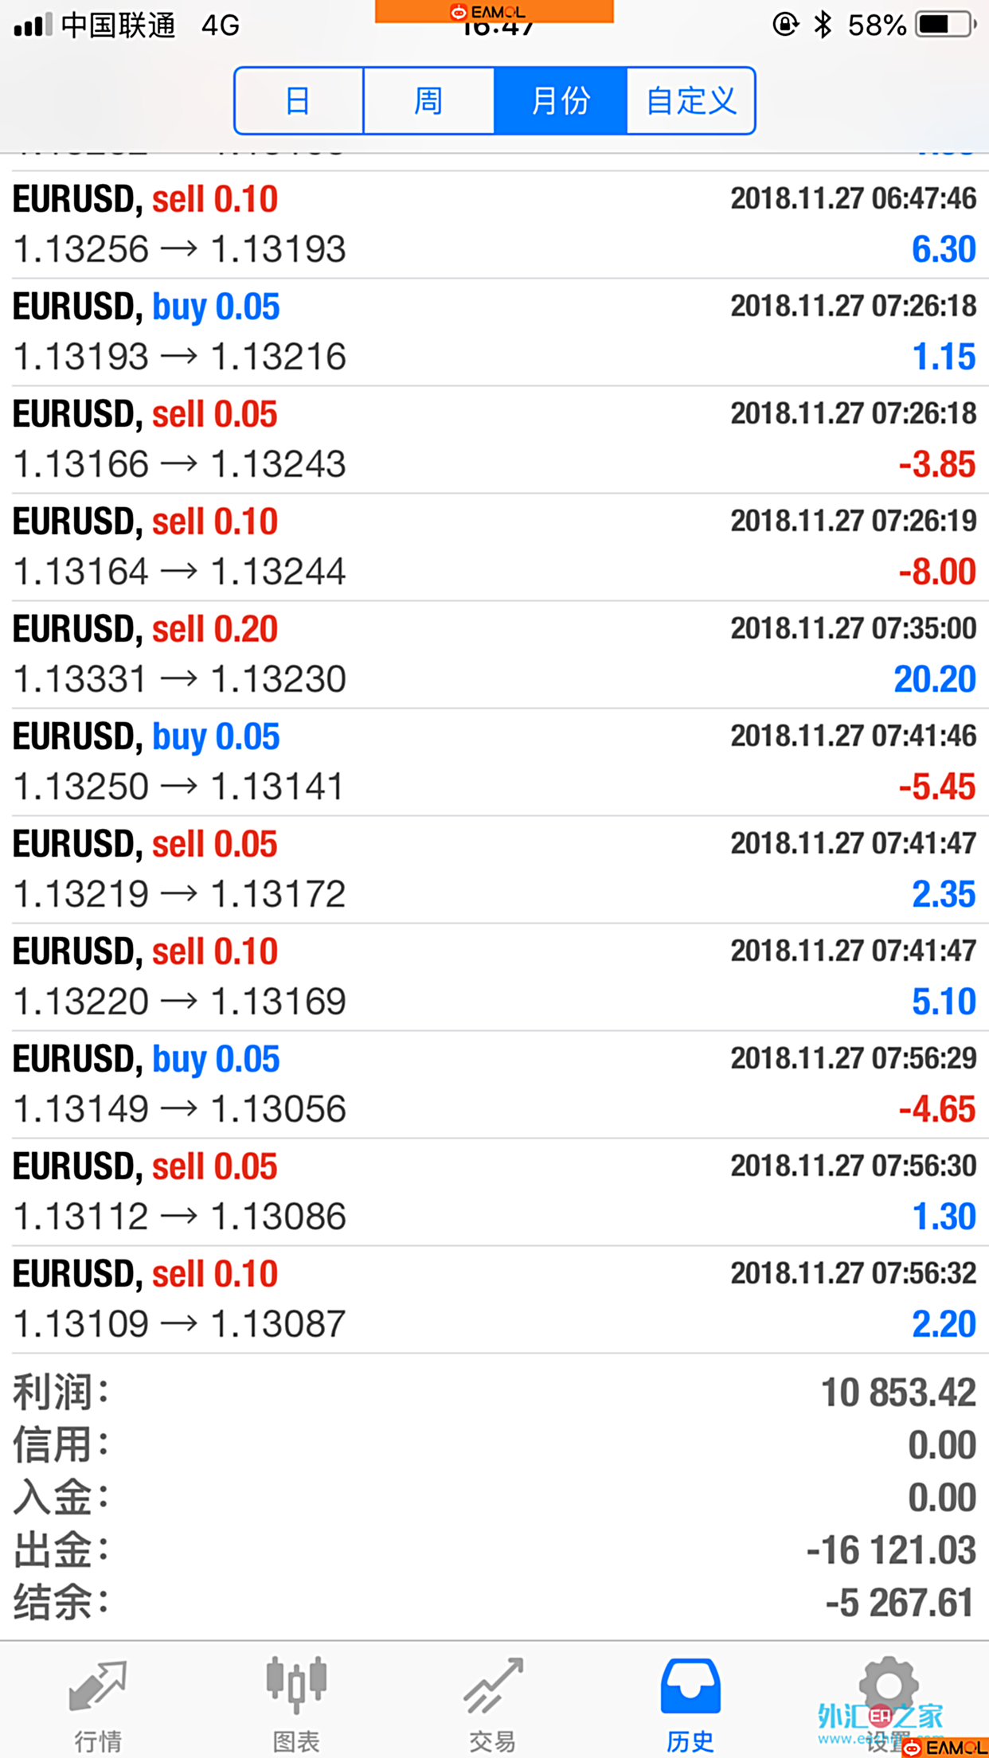Select the 日 day period tab
Image resolution: width=989 pixels, height=1758 pixels.
pyautogui.click(x=298, y=101)
